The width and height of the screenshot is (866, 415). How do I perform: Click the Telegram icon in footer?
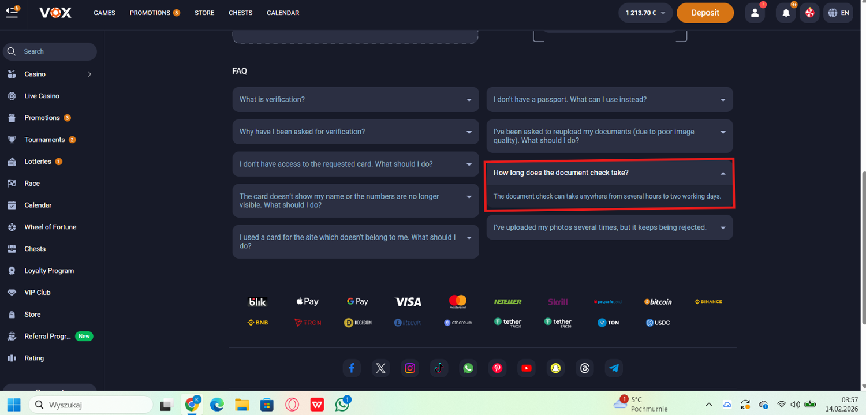pos(614,368)
